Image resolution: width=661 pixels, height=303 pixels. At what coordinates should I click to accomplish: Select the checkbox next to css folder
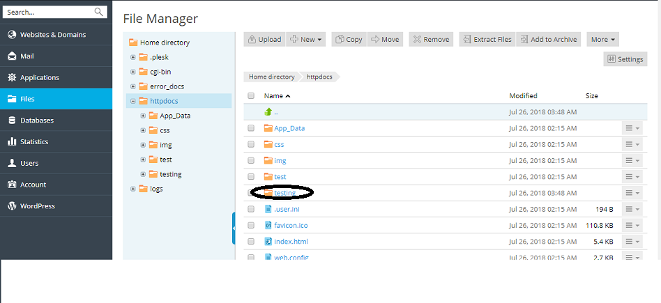(x=251, y=144)
